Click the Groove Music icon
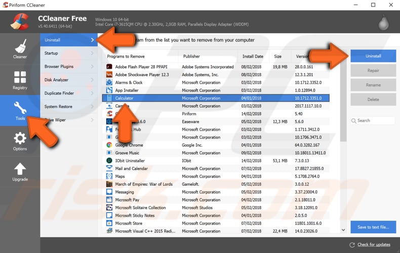Viewport: 400px width, 253px height. tap(109, 153)
